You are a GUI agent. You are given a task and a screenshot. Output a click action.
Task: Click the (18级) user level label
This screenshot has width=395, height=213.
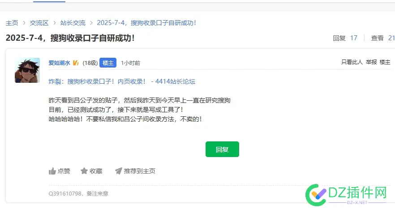pos(90,63)
